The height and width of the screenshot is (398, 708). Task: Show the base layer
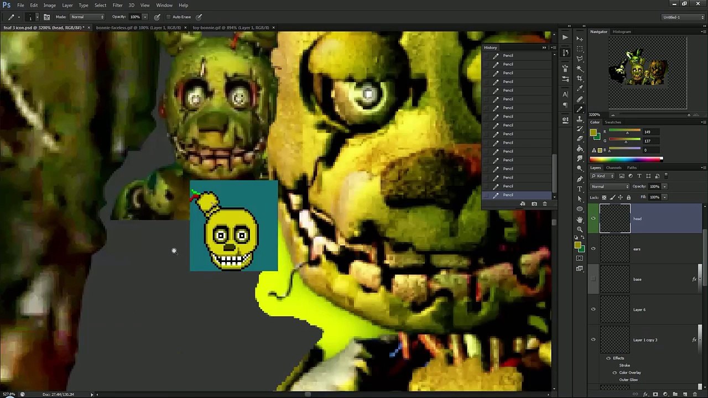point(594,279)
